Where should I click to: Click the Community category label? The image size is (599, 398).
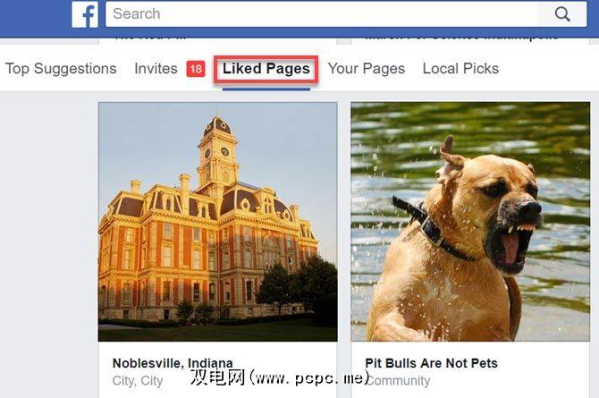pos(398,381)
